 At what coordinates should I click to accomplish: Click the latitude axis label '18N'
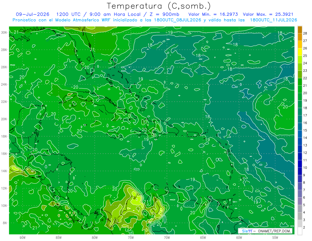click(x=4, y=136)
